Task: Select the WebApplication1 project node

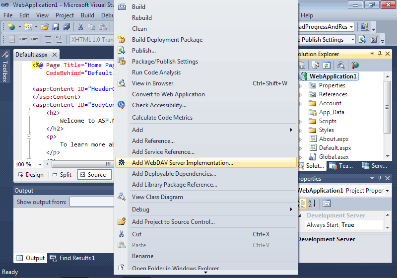Action: pos(329,76)
